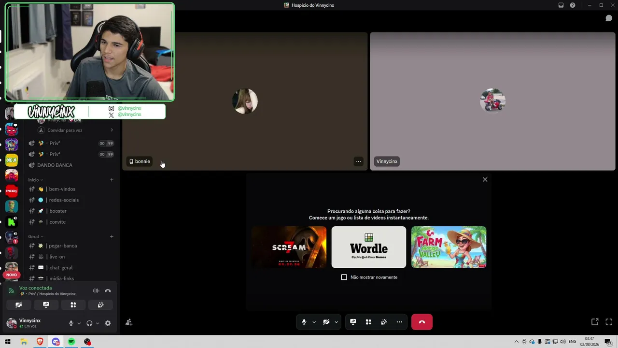Open the live-on text channel
This screenshot has width=618, height=348.
[x=70, y=257]
